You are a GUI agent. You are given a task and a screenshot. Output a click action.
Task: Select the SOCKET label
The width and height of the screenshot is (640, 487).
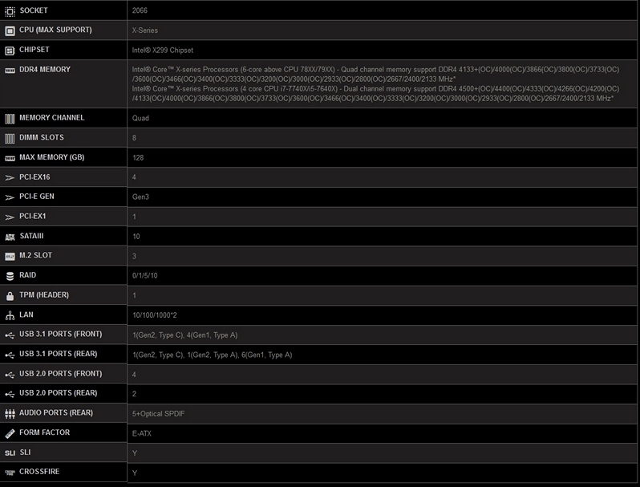[34, 10]
